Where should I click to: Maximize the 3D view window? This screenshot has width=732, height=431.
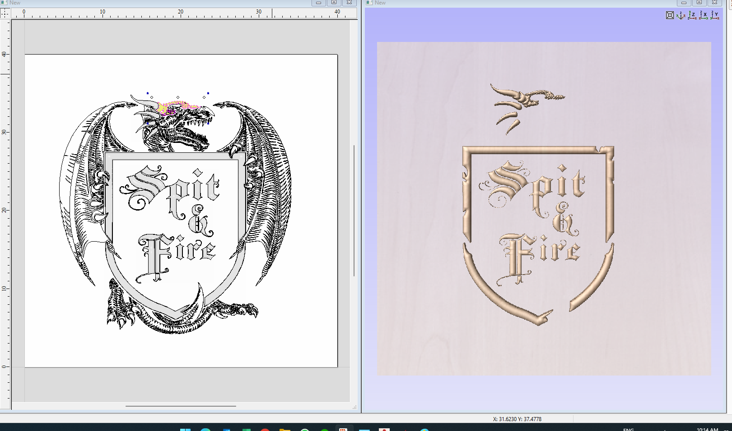(x=699, y=3)
